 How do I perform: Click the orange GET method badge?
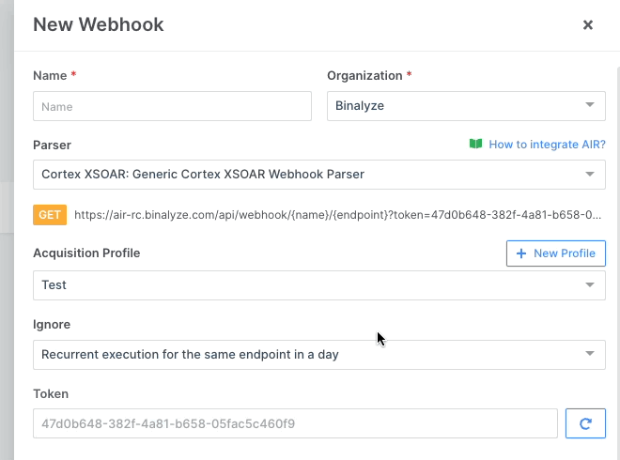[x=50, y=215]
